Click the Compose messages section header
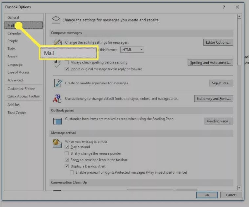 (x=141, y=33)
